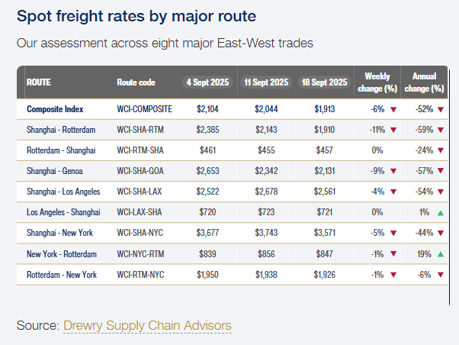The height and width of the screenshot is (345, 459).
Task: Click the red arrow next to -44% annual change
Action: [441, 233]
